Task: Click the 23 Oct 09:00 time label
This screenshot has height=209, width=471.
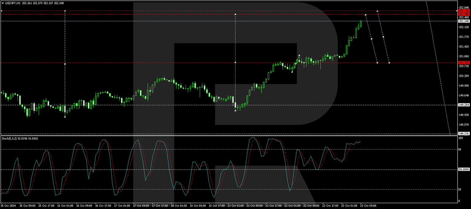Action: click(x=368, y=206)
